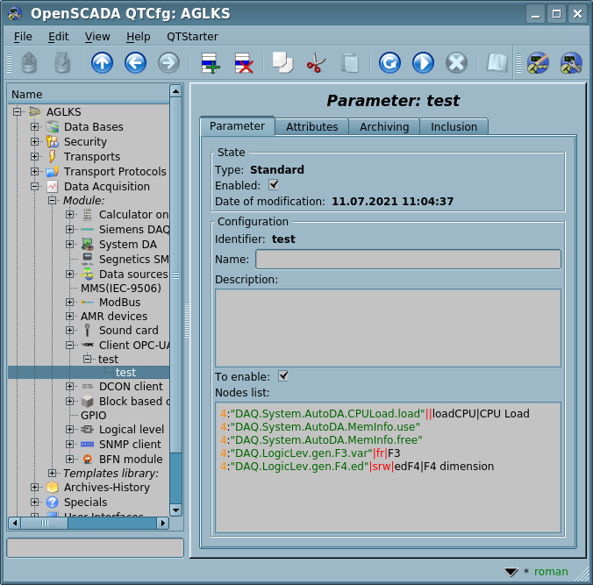Image resolution: width=593 pixels, height=585 pixels.
Task: Copy the item using the copy icon
Action: (282, 62)
